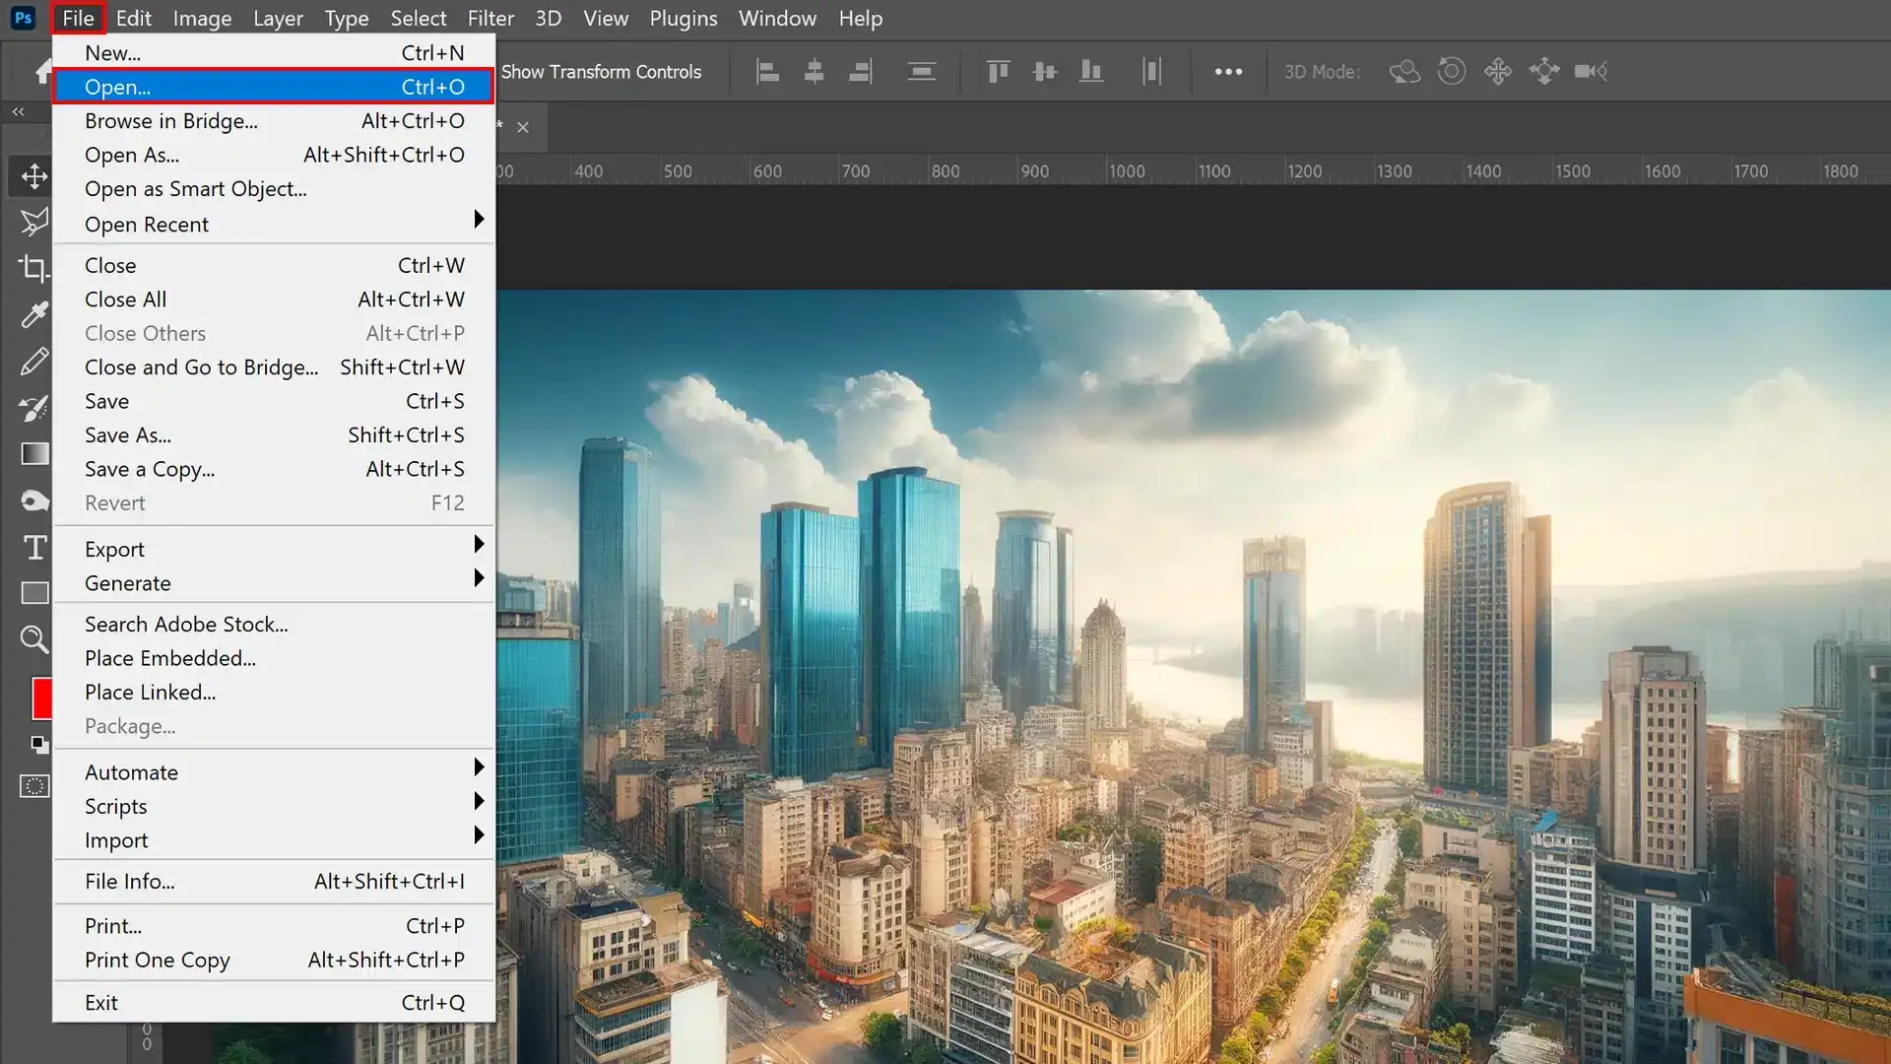Align vertical centers in options bar

tap(1044, 71)
